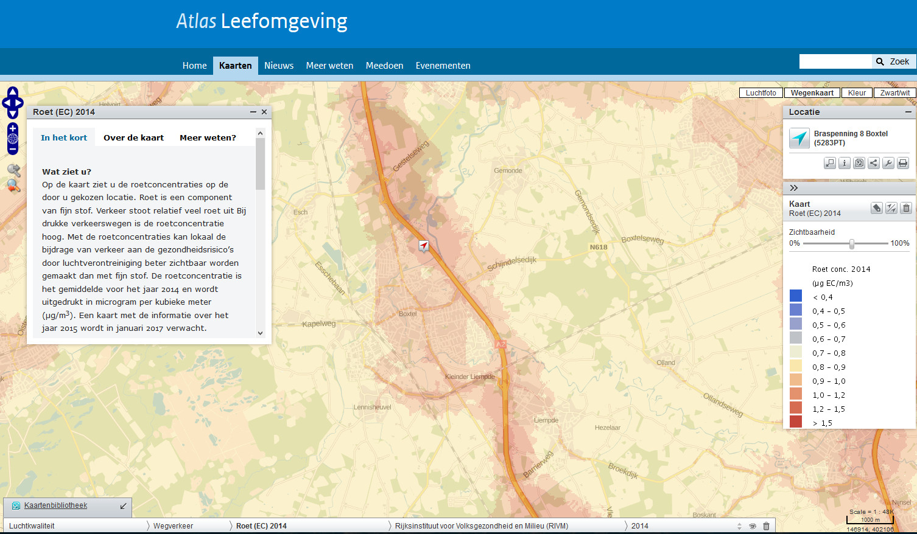Close the Roet (EC) 2014 info window

[x=264, y=112]
